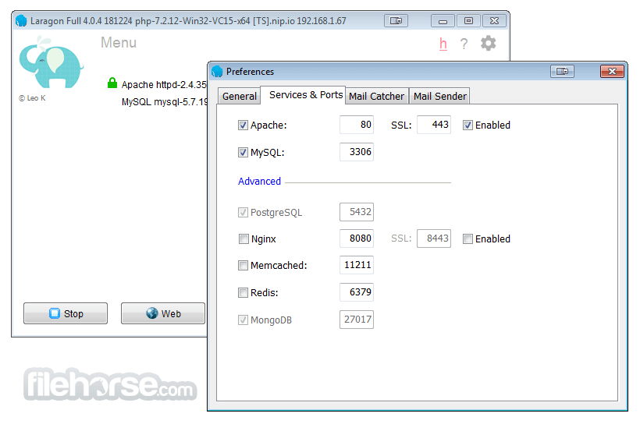Click the Preferences dialog title icon
The height and width of the screenshot is (424, 640).
[x=217, y=72]
